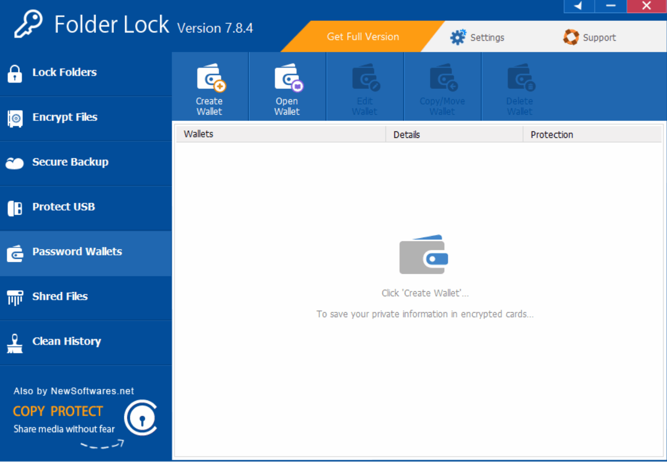Viewport: 667px width, 462px height.
Task: Click the Copy Protect lock logo
Action: pyautogui.click(x=141, y=418)
